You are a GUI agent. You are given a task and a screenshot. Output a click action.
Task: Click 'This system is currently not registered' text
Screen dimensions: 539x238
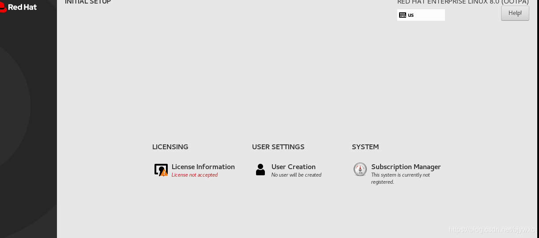click(x=400, y=178)
